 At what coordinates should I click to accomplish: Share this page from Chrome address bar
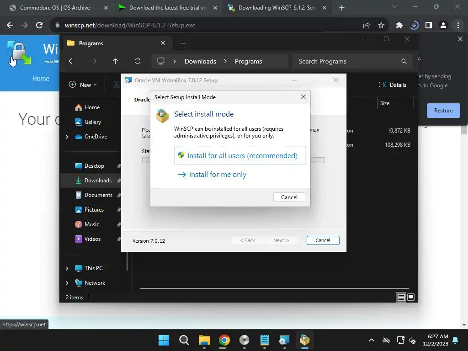(x=366, y=26)
